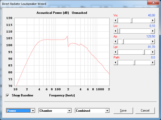Click the Path value 0,0

point(153,57)
